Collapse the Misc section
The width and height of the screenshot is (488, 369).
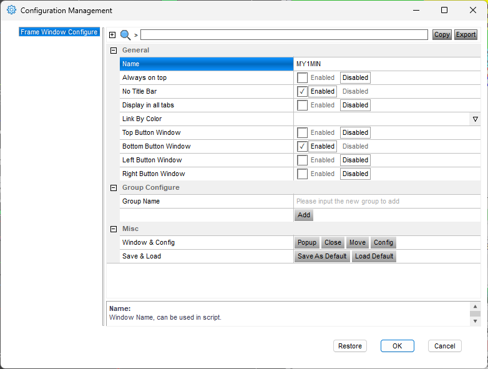tap(114, 229)
